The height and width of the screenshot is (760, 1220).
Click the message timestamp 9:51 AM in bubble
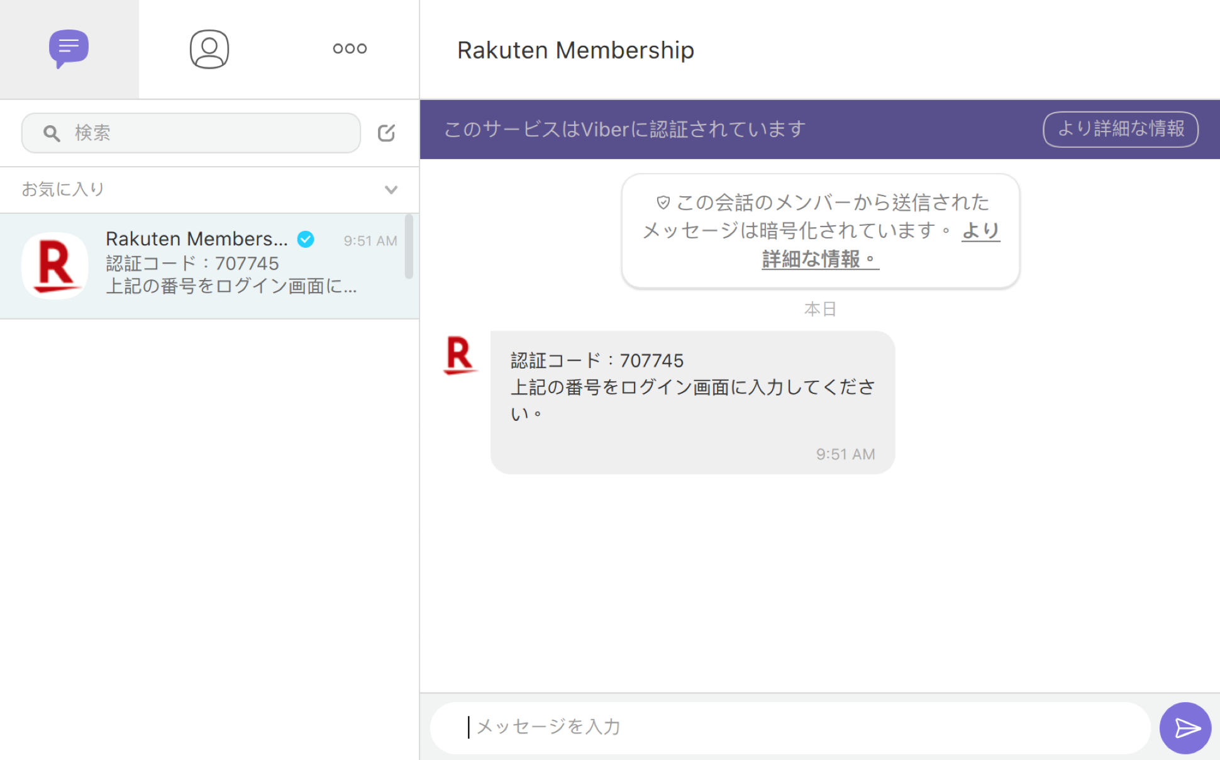coord(845,454)
